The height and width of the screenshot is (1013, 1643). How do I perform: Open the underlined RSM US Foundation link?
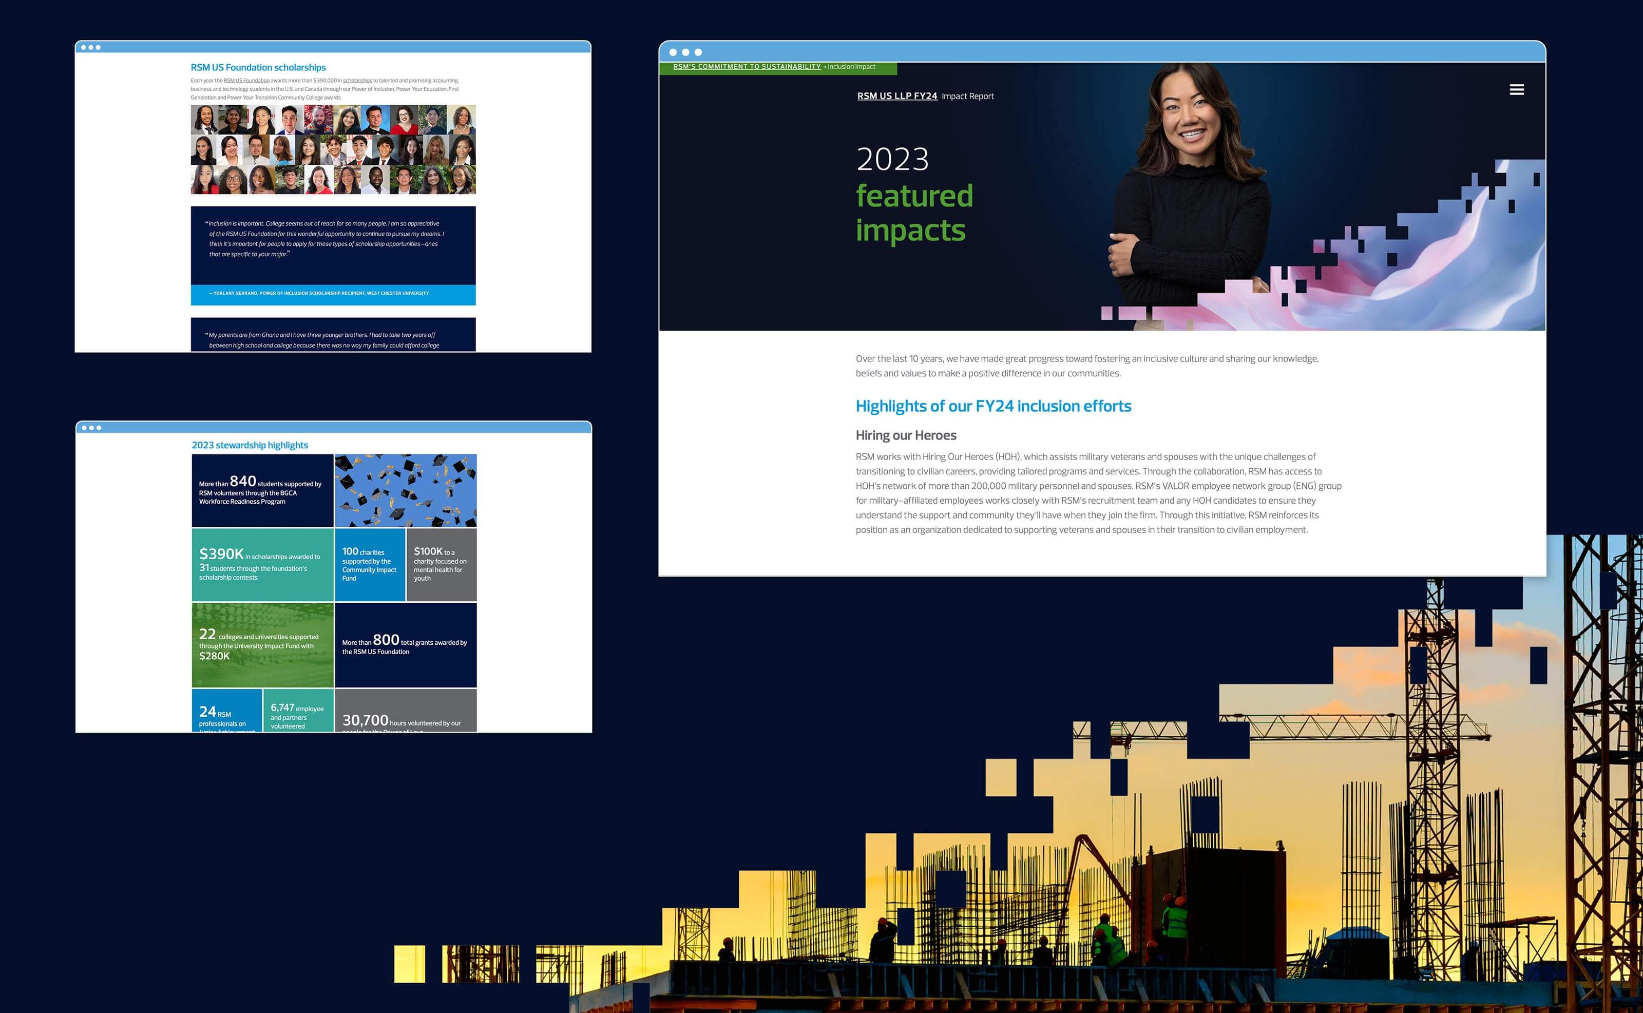click(246, 81)
